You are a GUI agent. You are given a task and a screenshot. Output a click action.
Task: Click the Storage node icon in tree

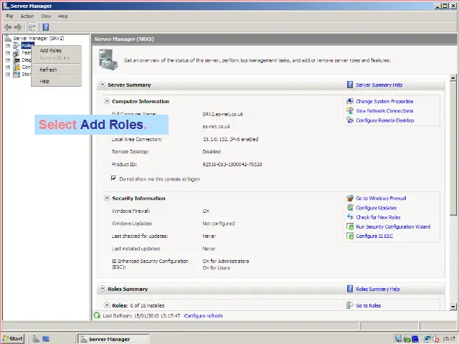[16, 75]
